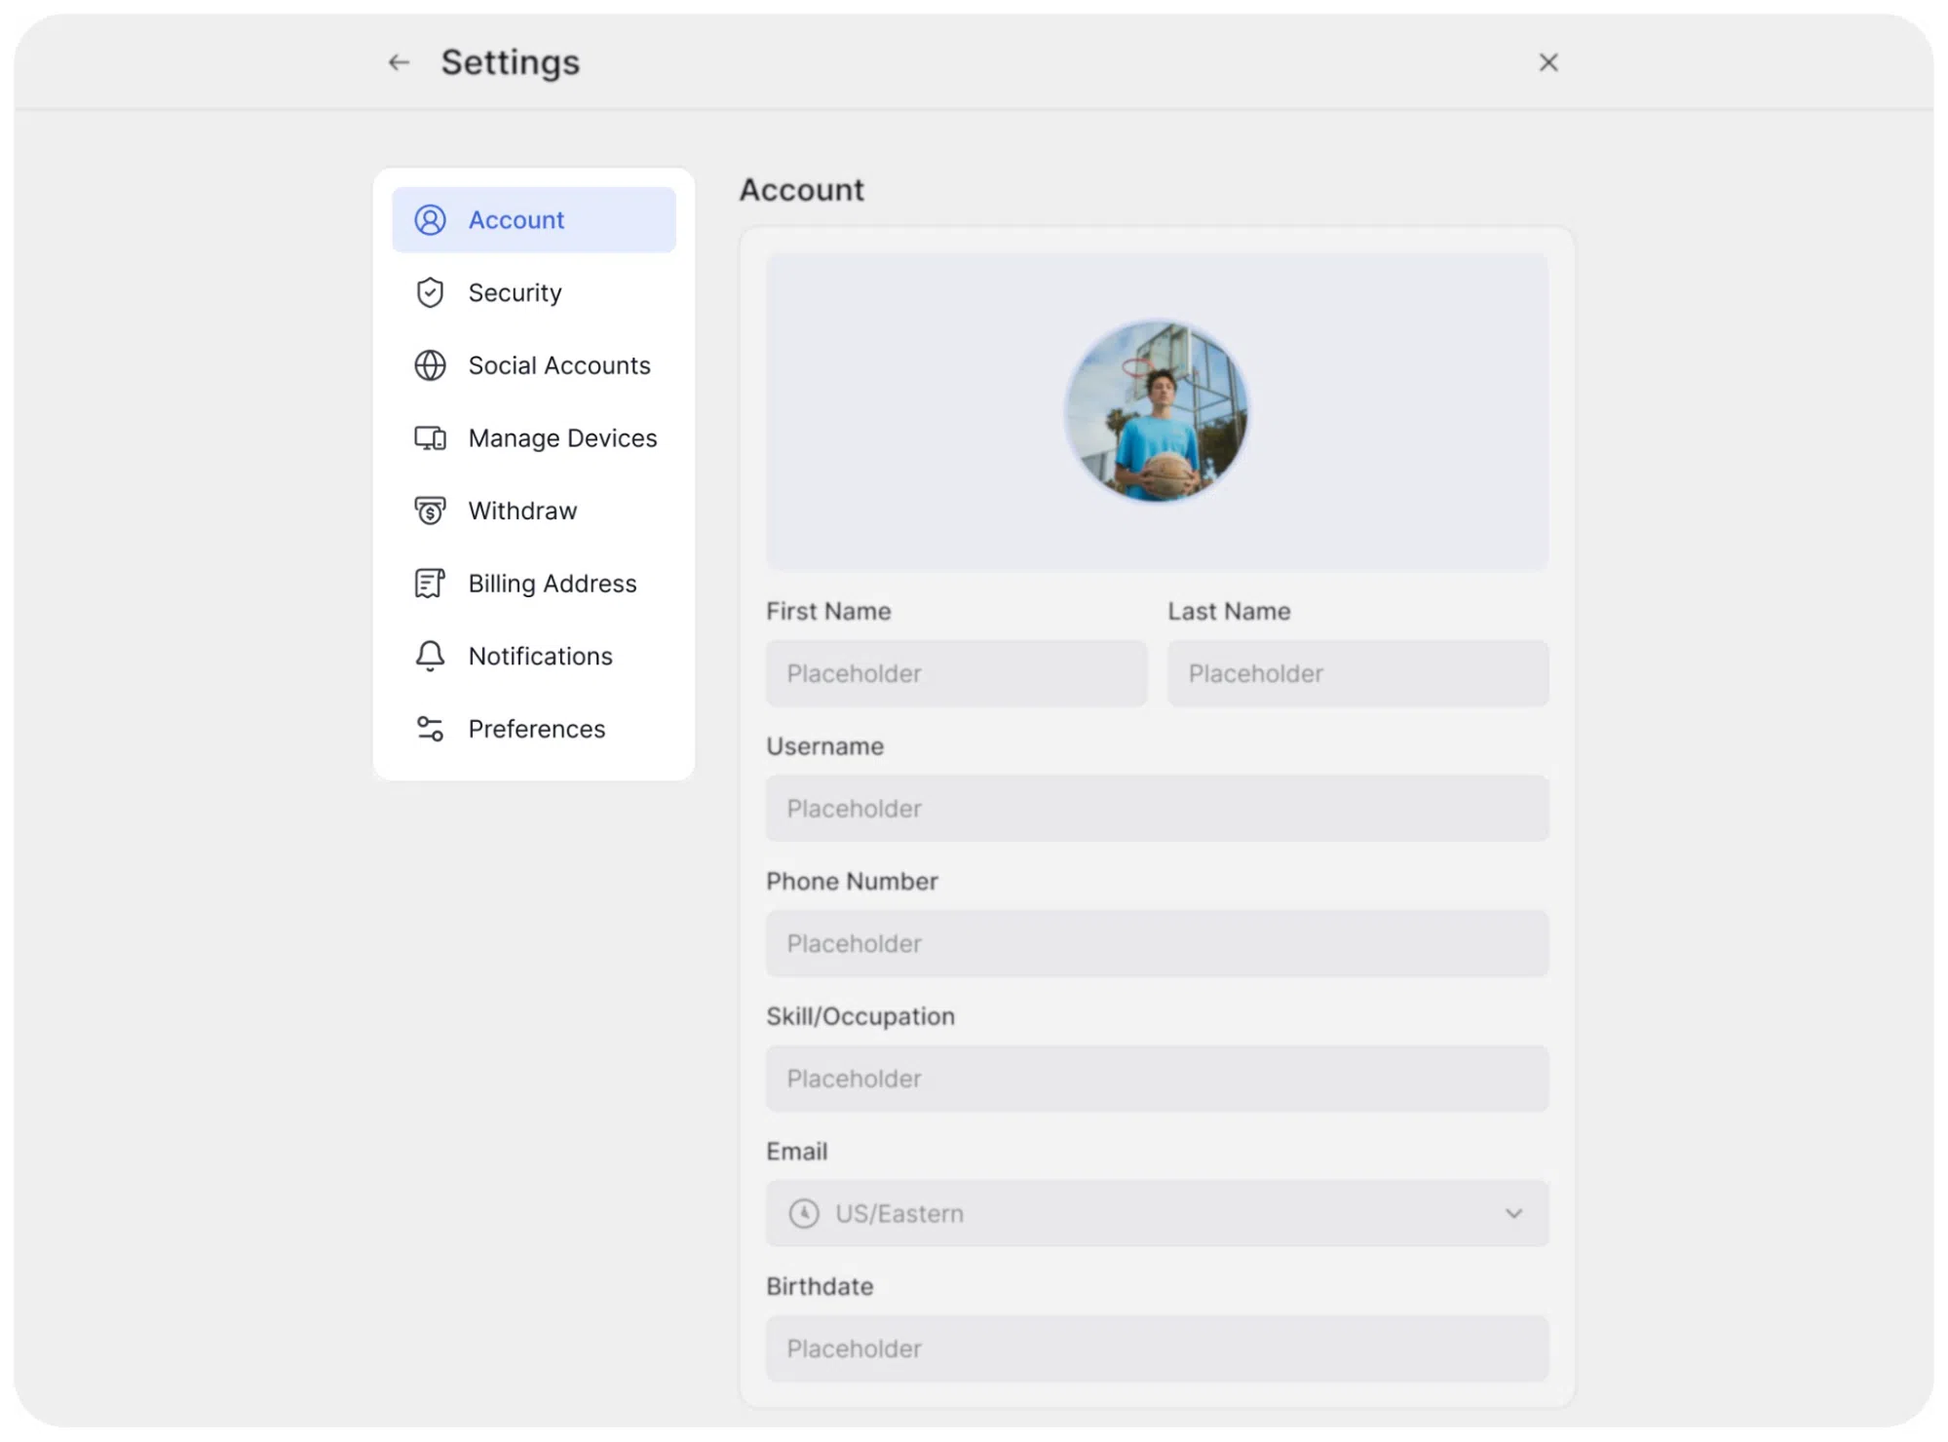This screenshot has height=1442, width=1948.
Task: Click the Settings title text
Action: point(511,63)
